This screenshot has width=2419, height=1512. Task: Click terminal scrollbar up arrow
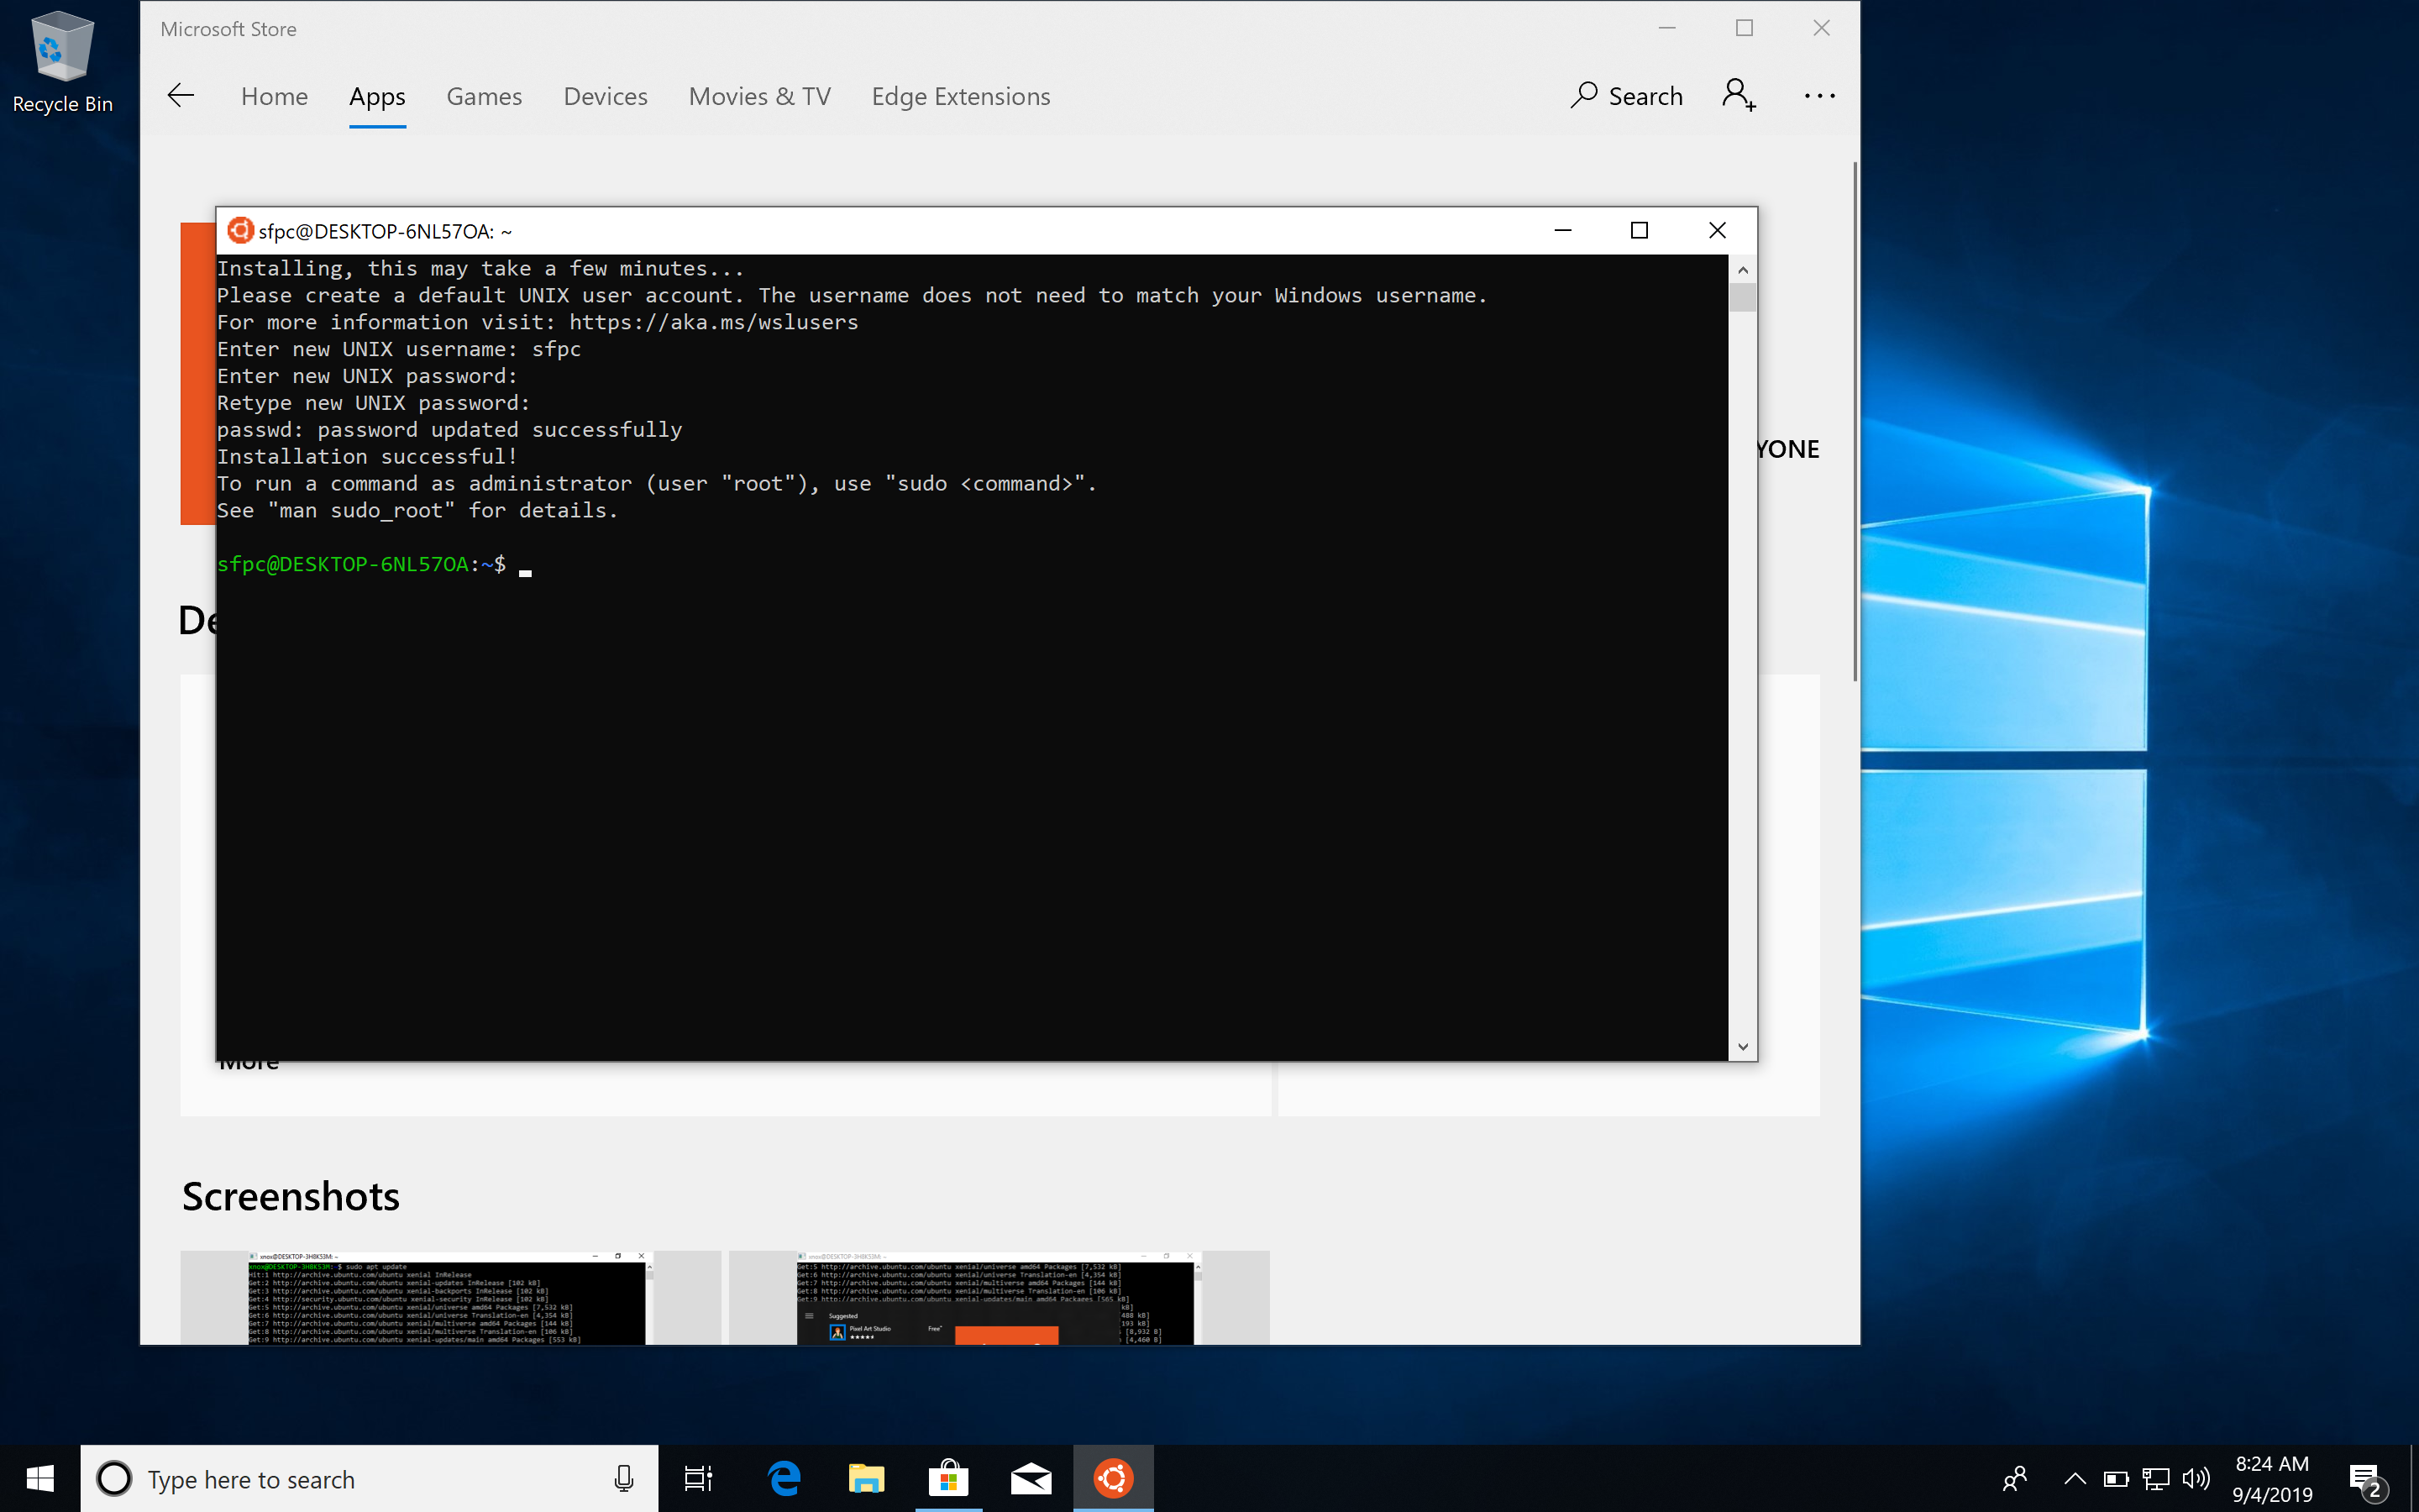tap(1742, 270)
